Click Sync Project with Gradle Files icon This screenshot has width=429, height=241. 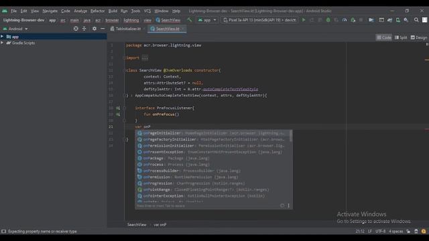(x=389, y=20)
